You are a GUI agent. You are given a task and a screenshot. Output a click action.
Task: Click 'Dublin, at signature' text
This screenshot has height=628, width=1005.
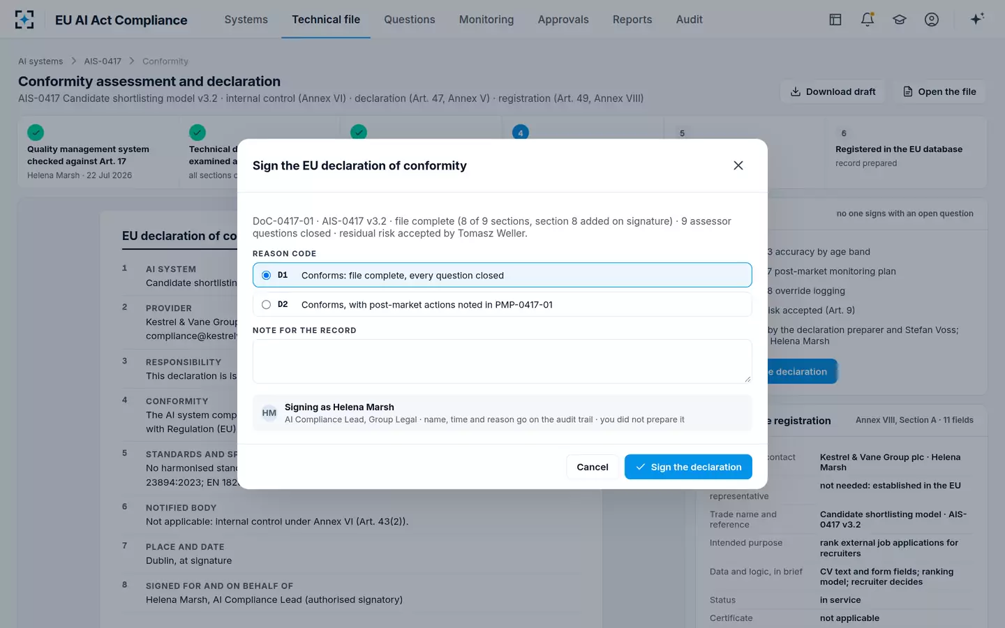pos(188,560)
